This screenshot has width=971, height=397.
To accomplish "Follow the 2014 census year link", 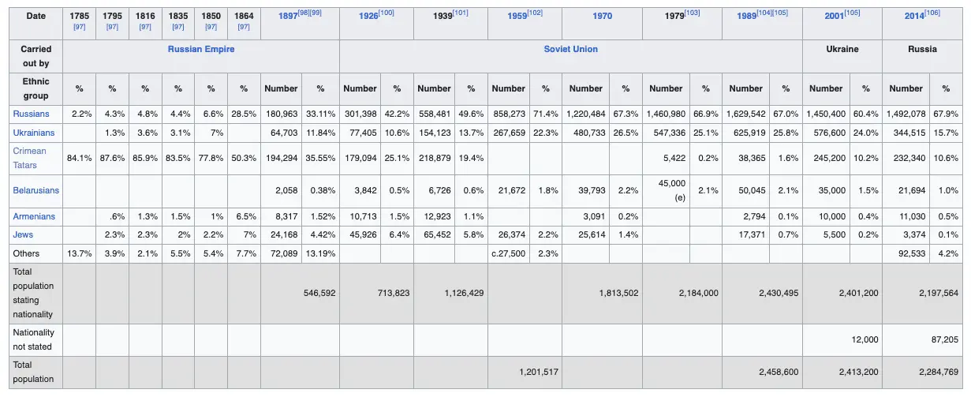I will click(914, 17).
